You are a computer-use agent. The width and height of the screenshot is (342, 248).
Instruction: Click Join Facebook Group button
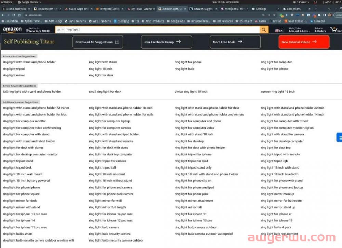166,42
